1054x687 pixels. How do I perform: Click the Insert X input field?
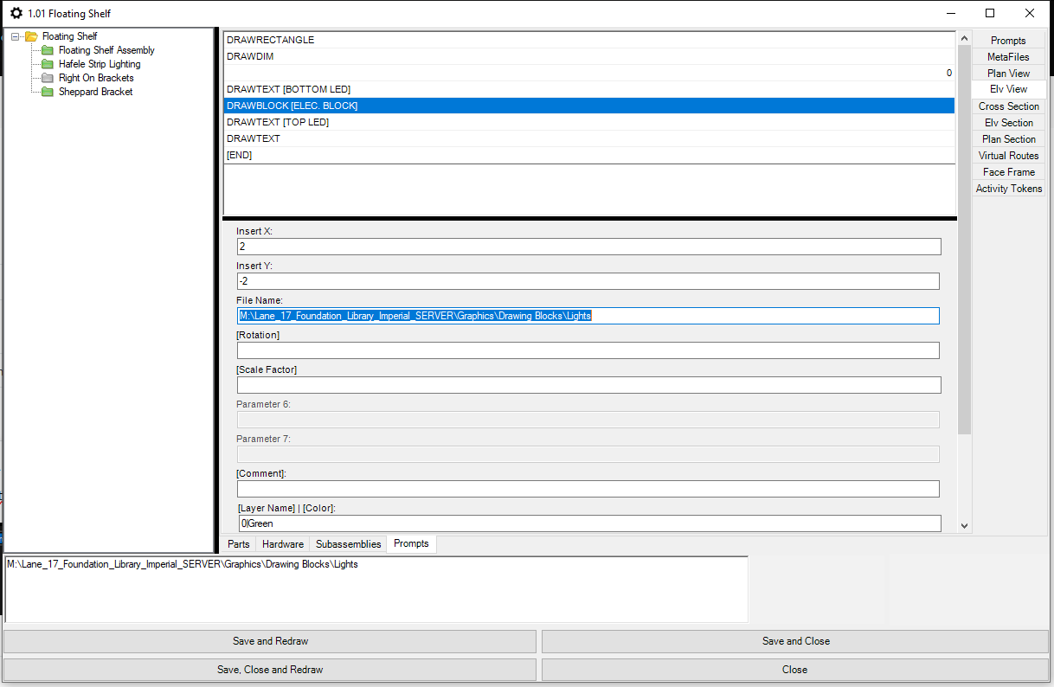click(588, 247)
